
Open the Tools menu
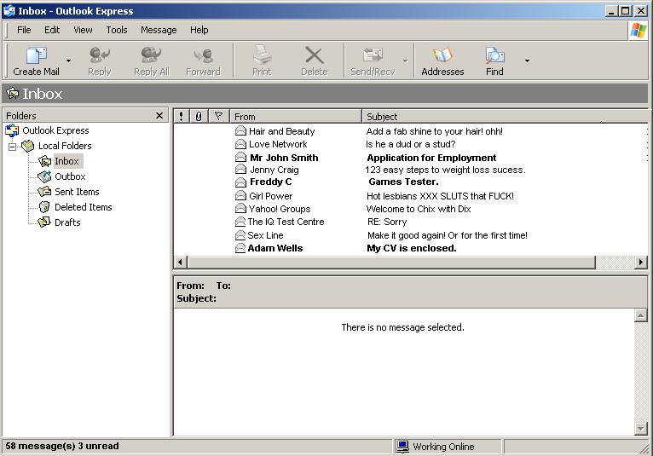click(x=117, y=30)
